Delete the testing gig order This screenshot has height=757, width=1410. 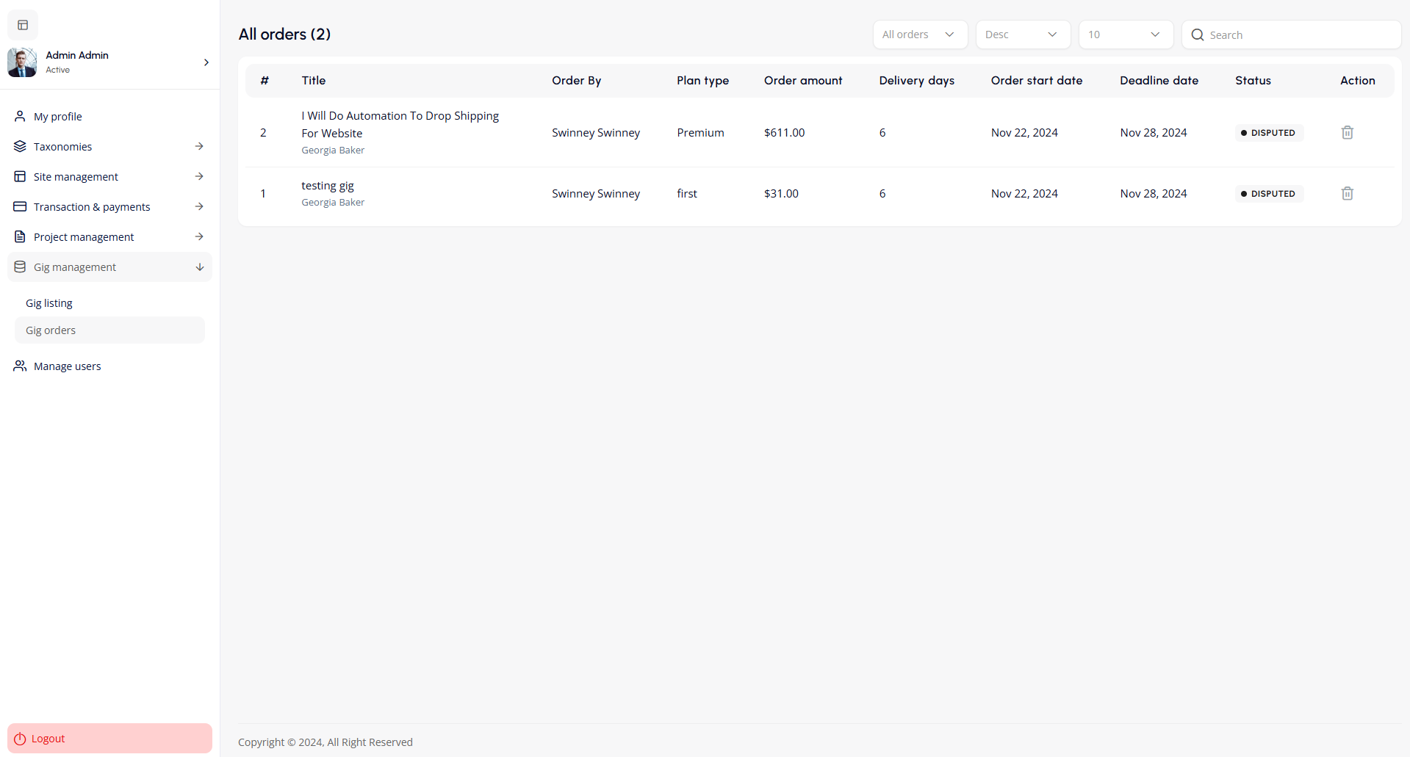click(x=1347, y=194)
